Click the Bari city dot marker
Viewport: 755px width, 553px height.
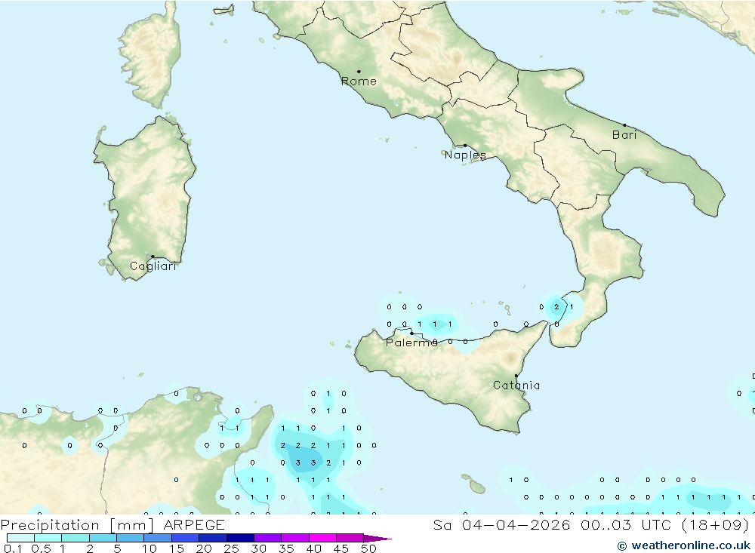click(625, 125)
